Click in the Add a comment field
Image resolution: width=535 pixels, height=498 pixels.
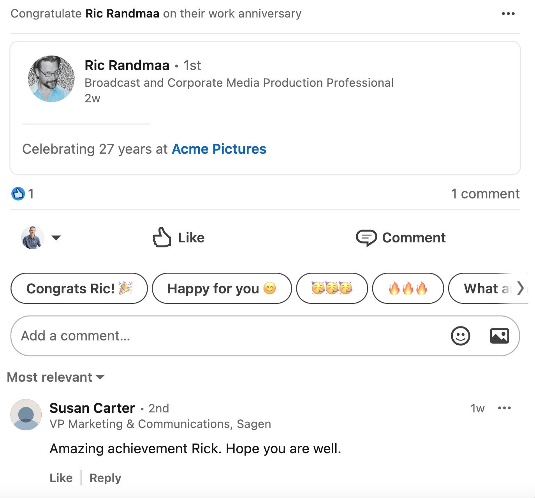point(226,336)
